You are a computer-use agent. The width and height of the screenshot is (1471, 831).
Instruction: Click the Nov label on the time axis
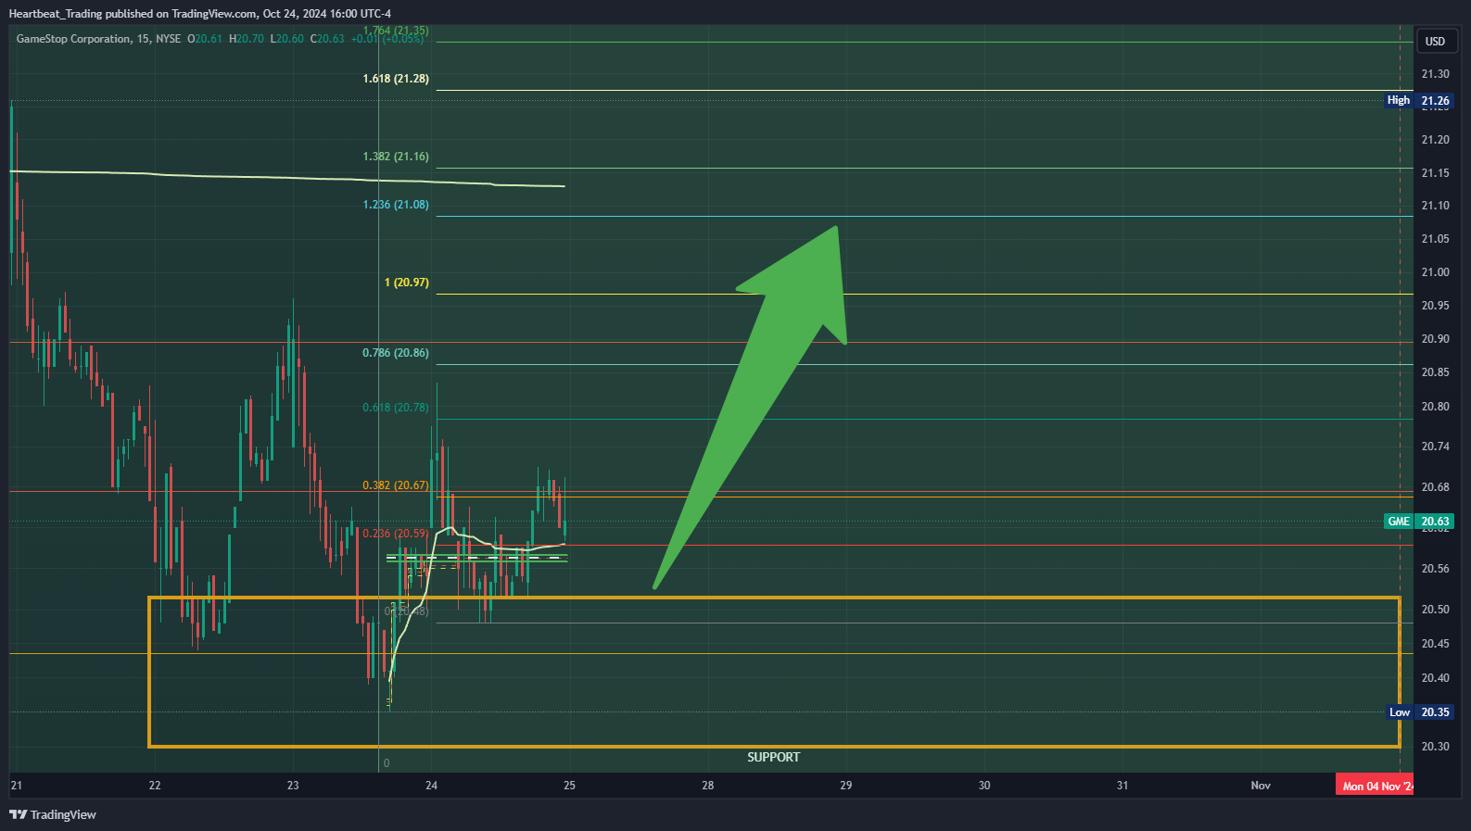coord(1261,786)
